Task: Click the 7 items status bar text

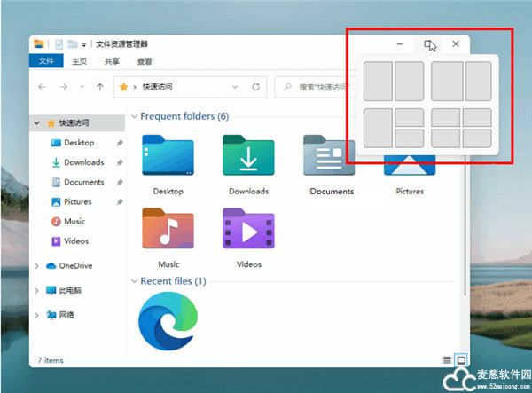Action: [x=51, y=360]
